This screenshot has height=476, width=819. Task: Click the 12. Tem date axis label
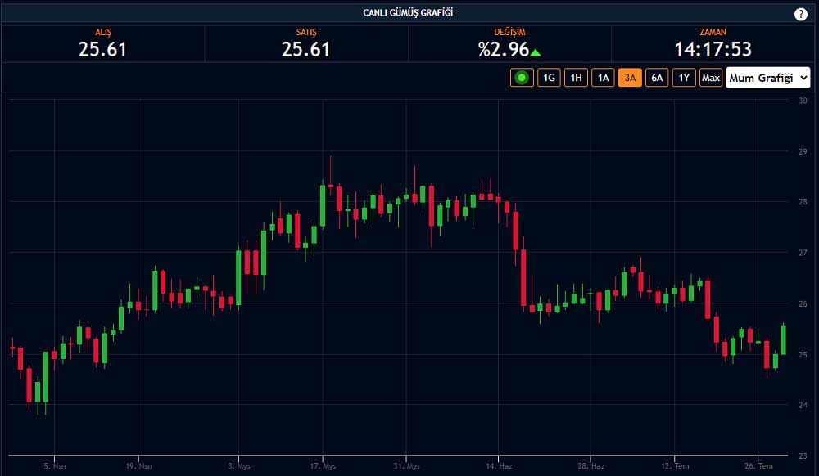(x=675, y=465)
